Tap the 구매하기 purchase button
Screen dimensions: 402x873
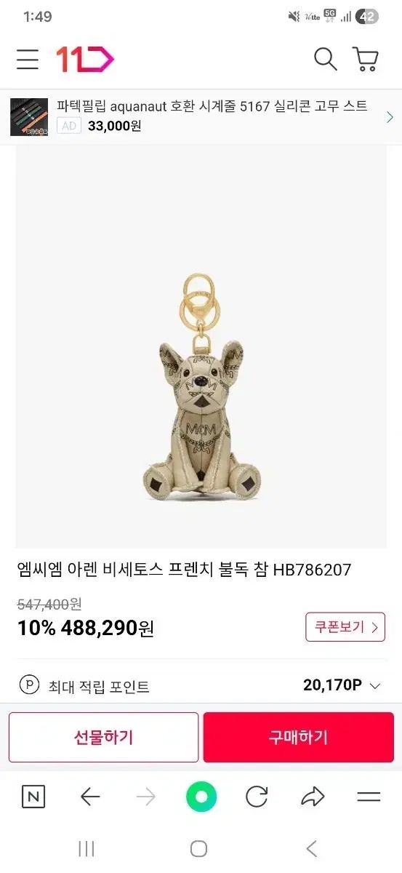click(299, 737)
